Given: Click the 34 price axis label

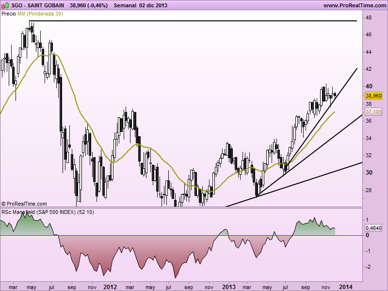Looking at the screenshot, I should (369, 138).
